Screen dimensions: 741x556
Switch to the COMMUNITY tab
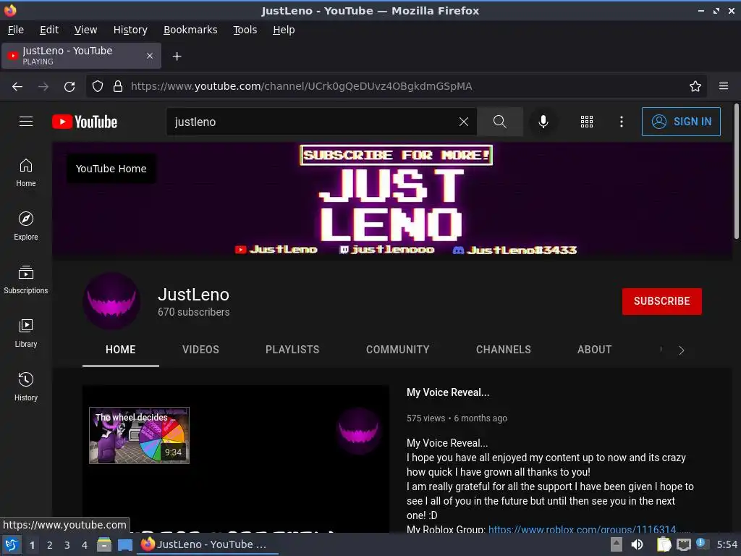point(397,350)
